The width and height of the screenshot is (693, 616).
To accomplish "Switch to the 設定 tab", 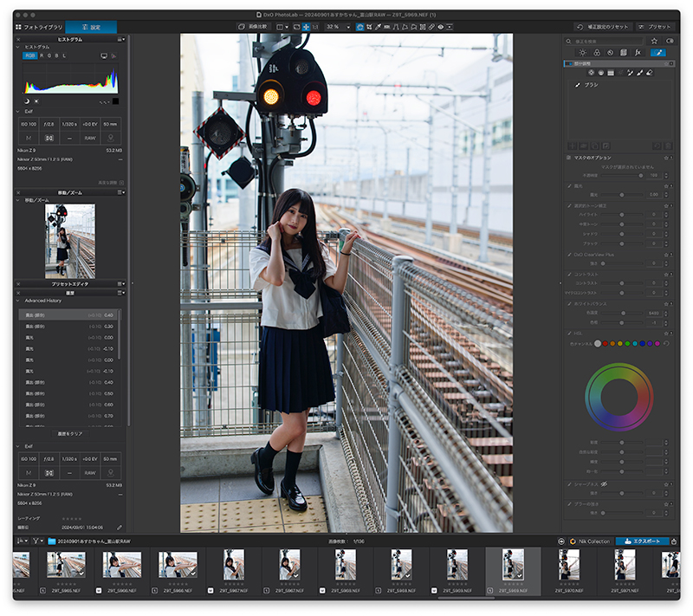I will pyautogui.click(x=91, y=28).
